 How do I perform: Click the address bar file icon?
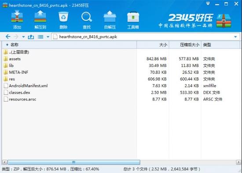click(x=55, y=37)
